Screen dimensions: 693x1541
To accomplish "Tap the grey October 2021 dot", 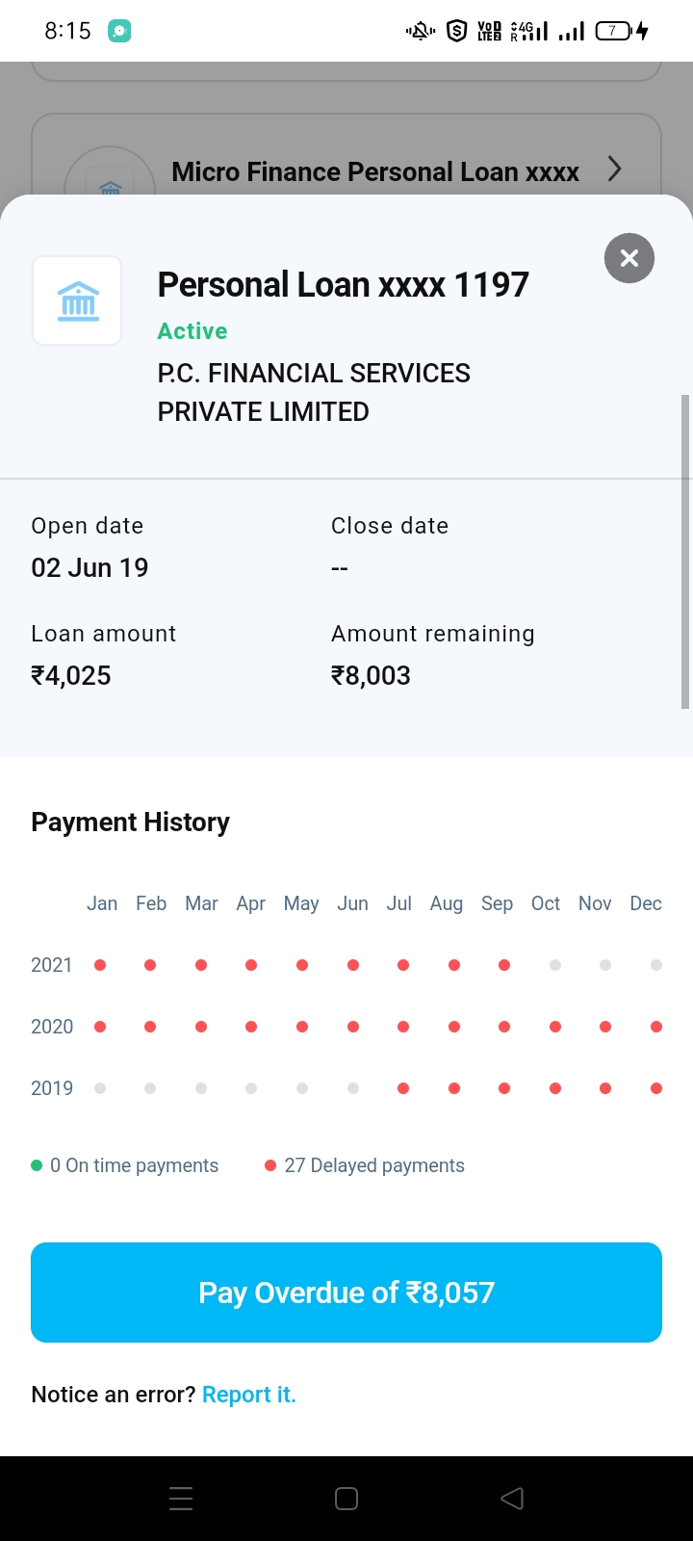I will point(555,965).
